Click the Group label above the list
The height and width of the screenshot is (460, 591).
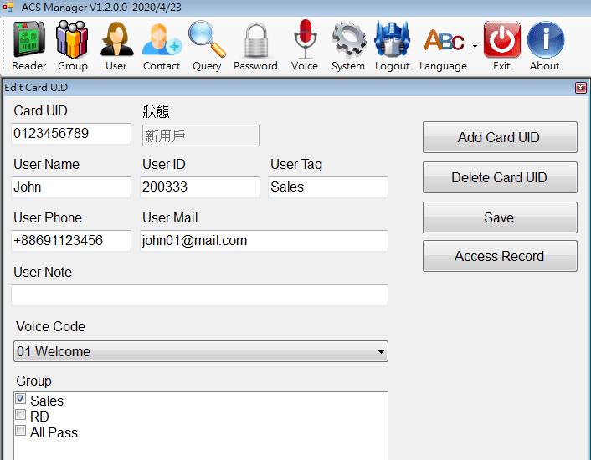tap(34, 381)
